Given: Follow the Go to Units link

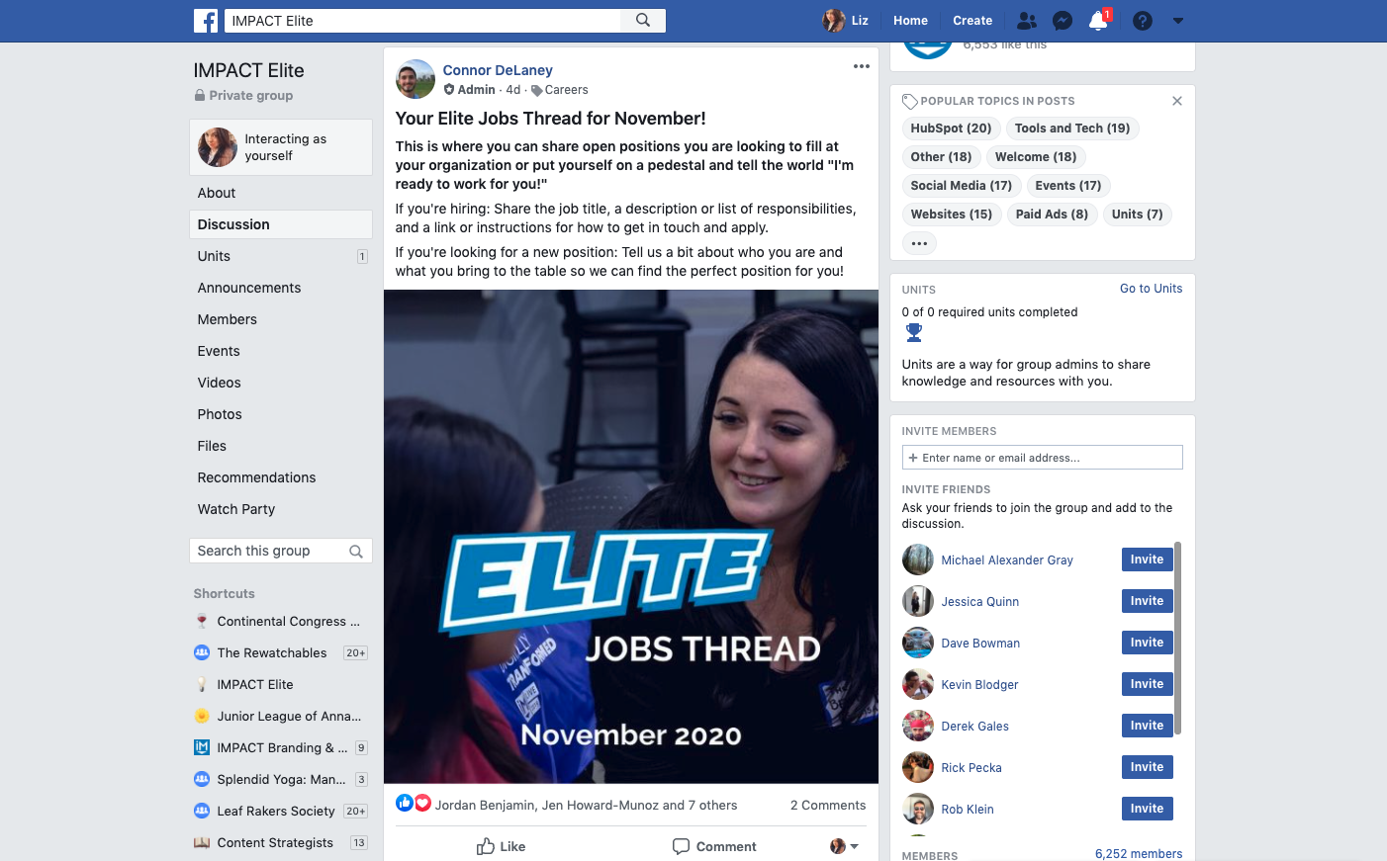Looking at the screenshot, I should click(x=1151, y=289).
